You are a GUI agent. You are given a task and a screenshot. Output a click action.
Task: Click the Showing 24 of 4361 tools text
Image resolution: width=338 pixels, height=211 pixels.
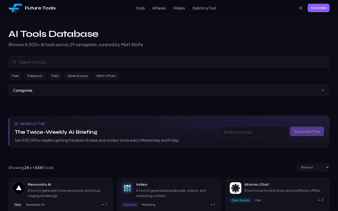click(31, 167)
